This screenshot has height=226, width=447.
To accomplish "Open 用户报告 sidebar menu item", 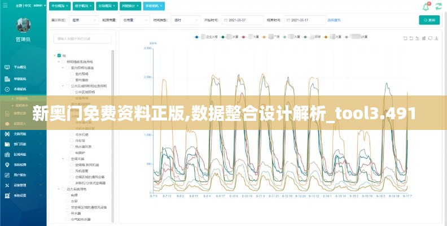I will click(x=23, y=175).
